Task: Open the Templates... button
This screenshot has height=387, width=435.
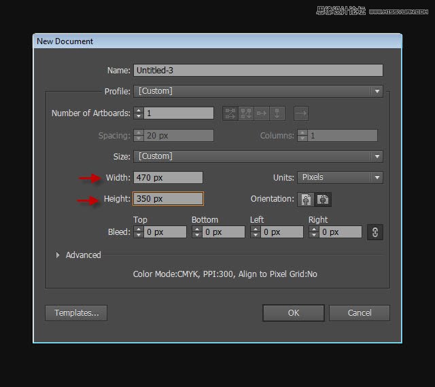Action: point(76,313)
